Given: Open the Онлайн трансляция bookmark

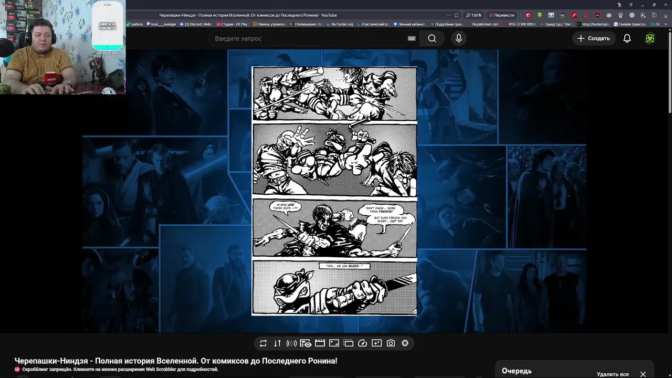Looking at the screenshot, I should click(631, 24).
